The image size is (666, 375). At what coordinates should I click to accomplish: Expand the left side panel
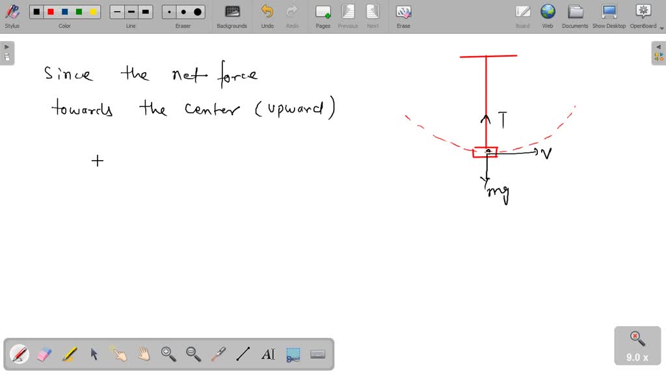coord(7,46)
